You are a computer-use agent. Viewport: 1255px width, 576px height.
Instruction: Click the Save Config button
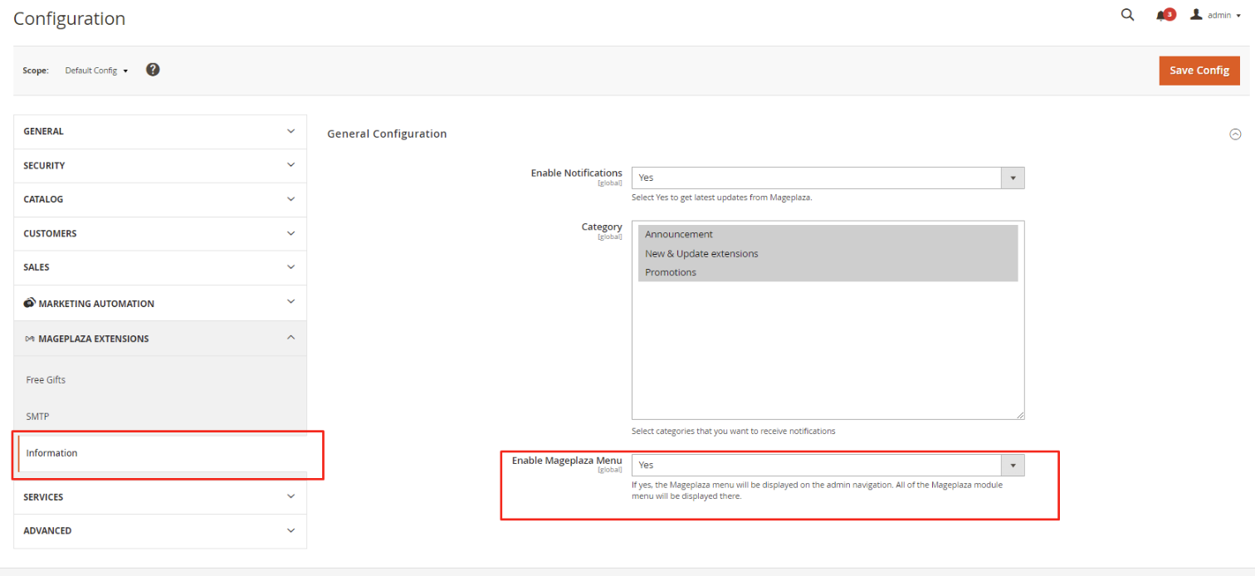click(x=1199, y=71)
